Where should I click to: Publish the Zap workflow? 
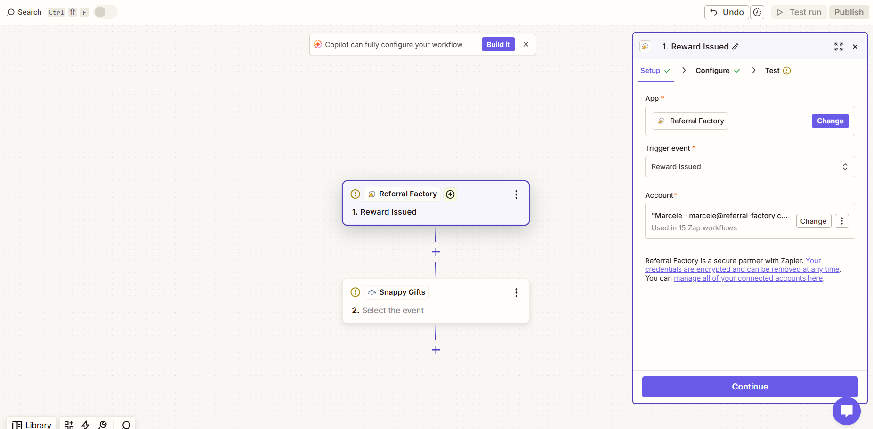click(849, 12)
